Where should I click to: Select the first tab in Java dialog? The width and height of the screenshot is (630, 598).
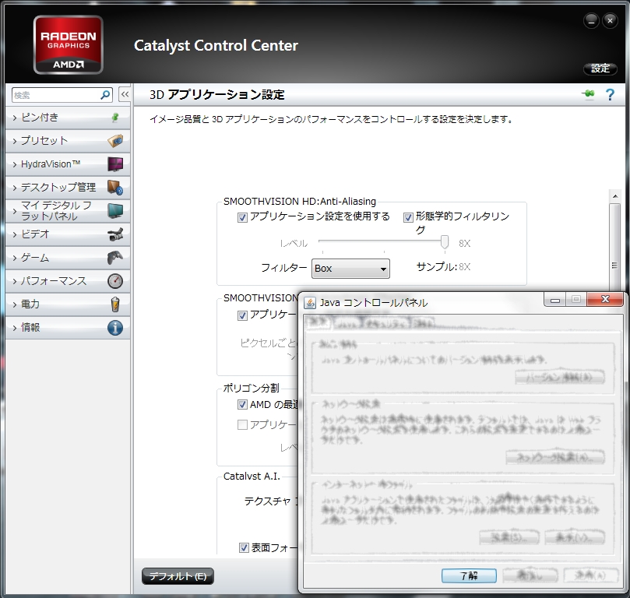[318, 323]
